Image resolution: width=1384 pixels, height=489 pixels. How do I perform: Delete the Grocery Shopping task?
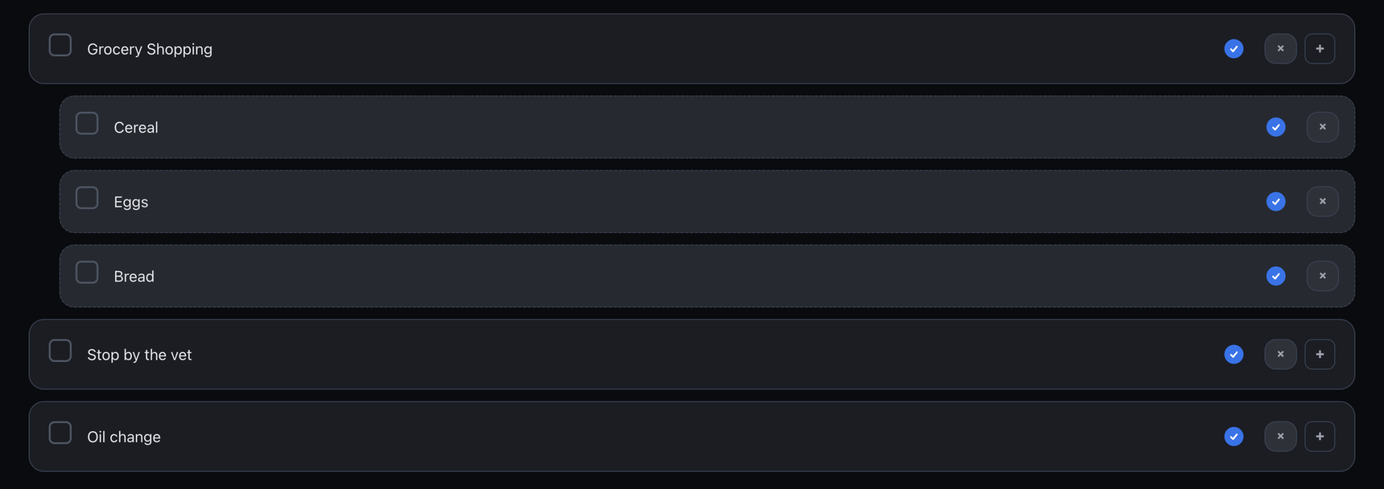(x=1280, y=49)
